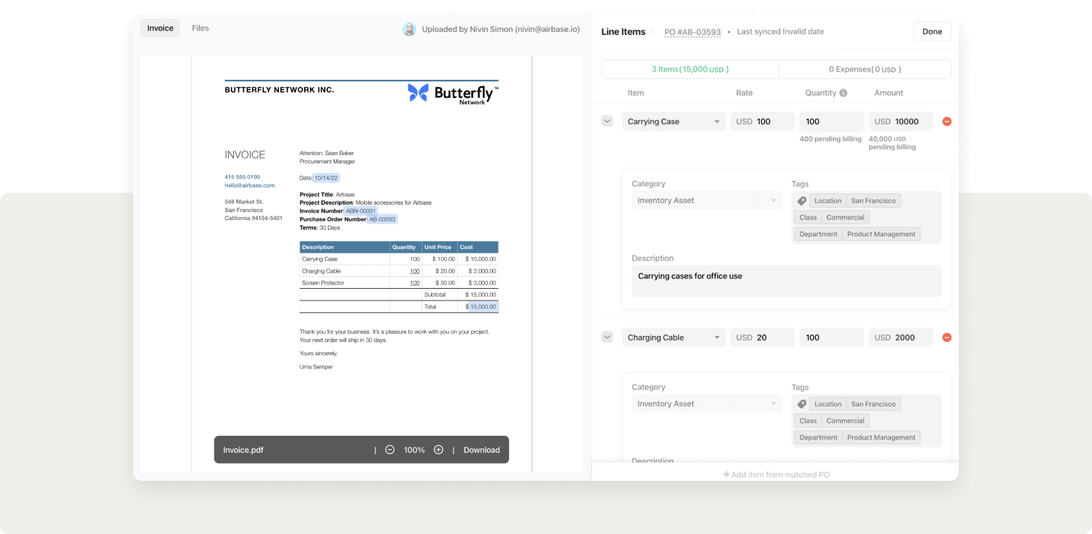Click the '400 pending billing' text

831,139
